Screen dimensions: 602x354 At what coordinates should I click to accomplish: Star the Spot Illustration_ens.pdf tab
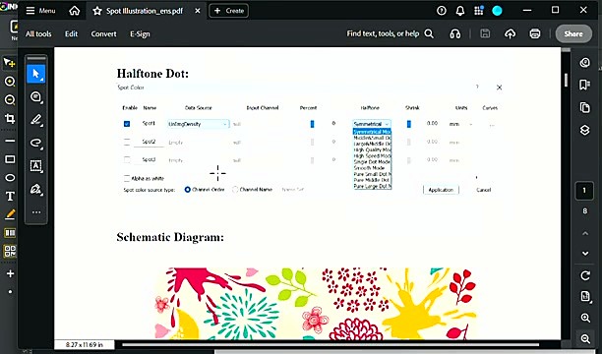tap(97, 11)
